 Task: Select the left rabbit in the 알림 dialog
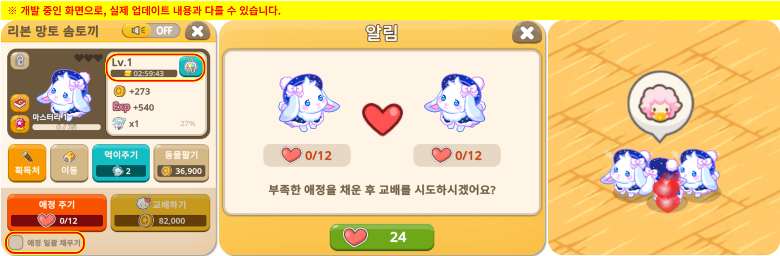tap(307, 103)
